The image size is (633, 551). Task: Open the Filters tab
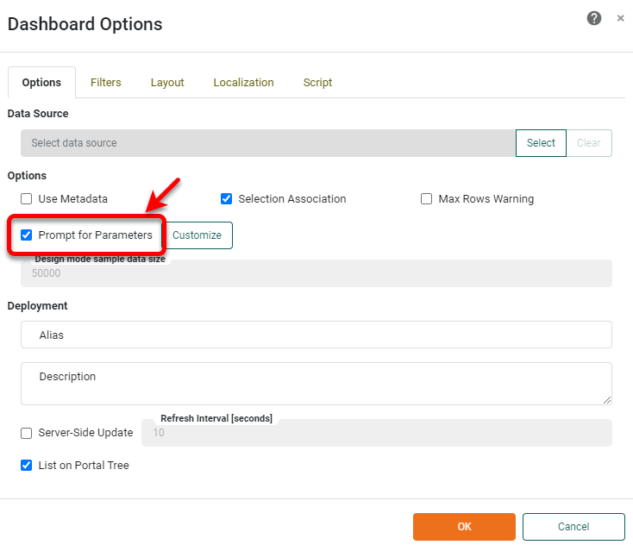tap(105, 83)
